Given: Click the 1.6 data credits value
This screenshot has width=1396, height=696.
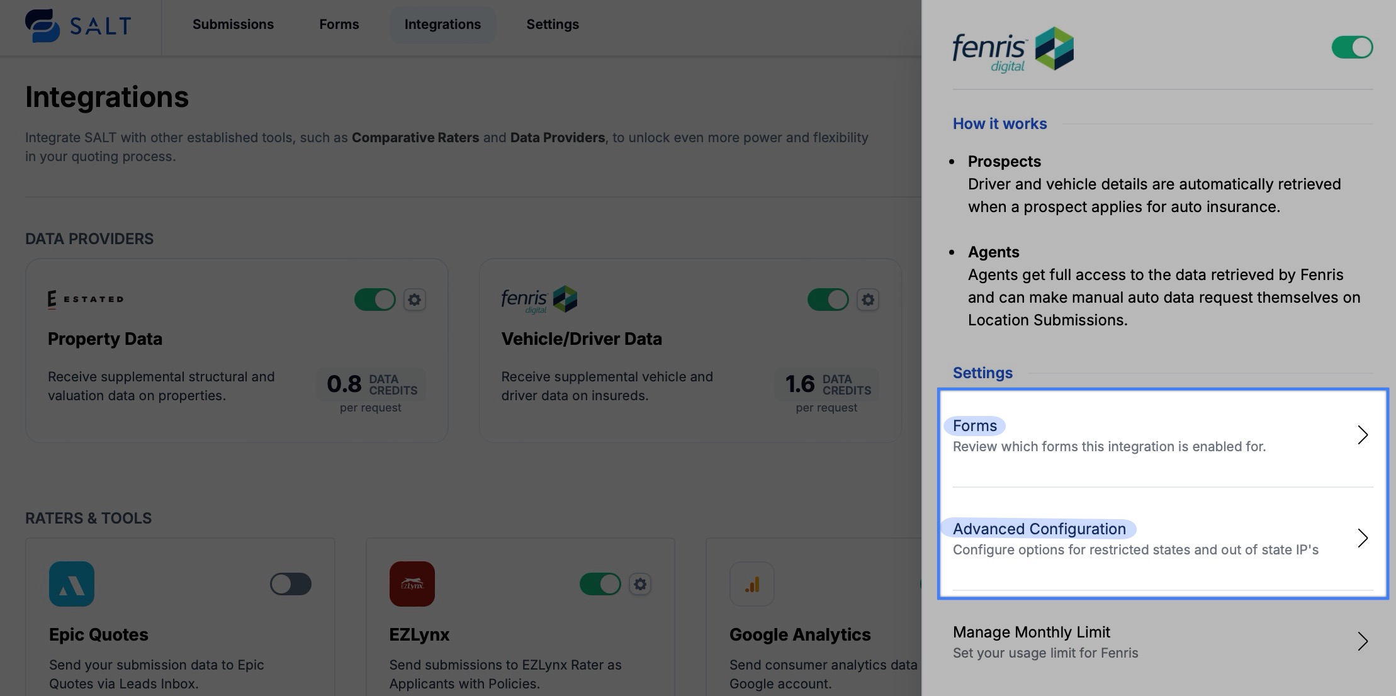Looking at the screenshot, I should (x=800, y=384).
